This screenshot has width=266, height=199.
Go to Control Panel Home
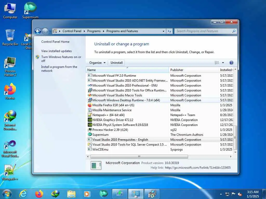[55, 42]
